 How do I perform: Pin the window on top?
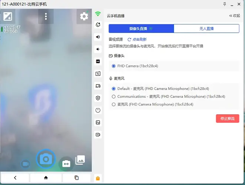click(x=225, y=4)
